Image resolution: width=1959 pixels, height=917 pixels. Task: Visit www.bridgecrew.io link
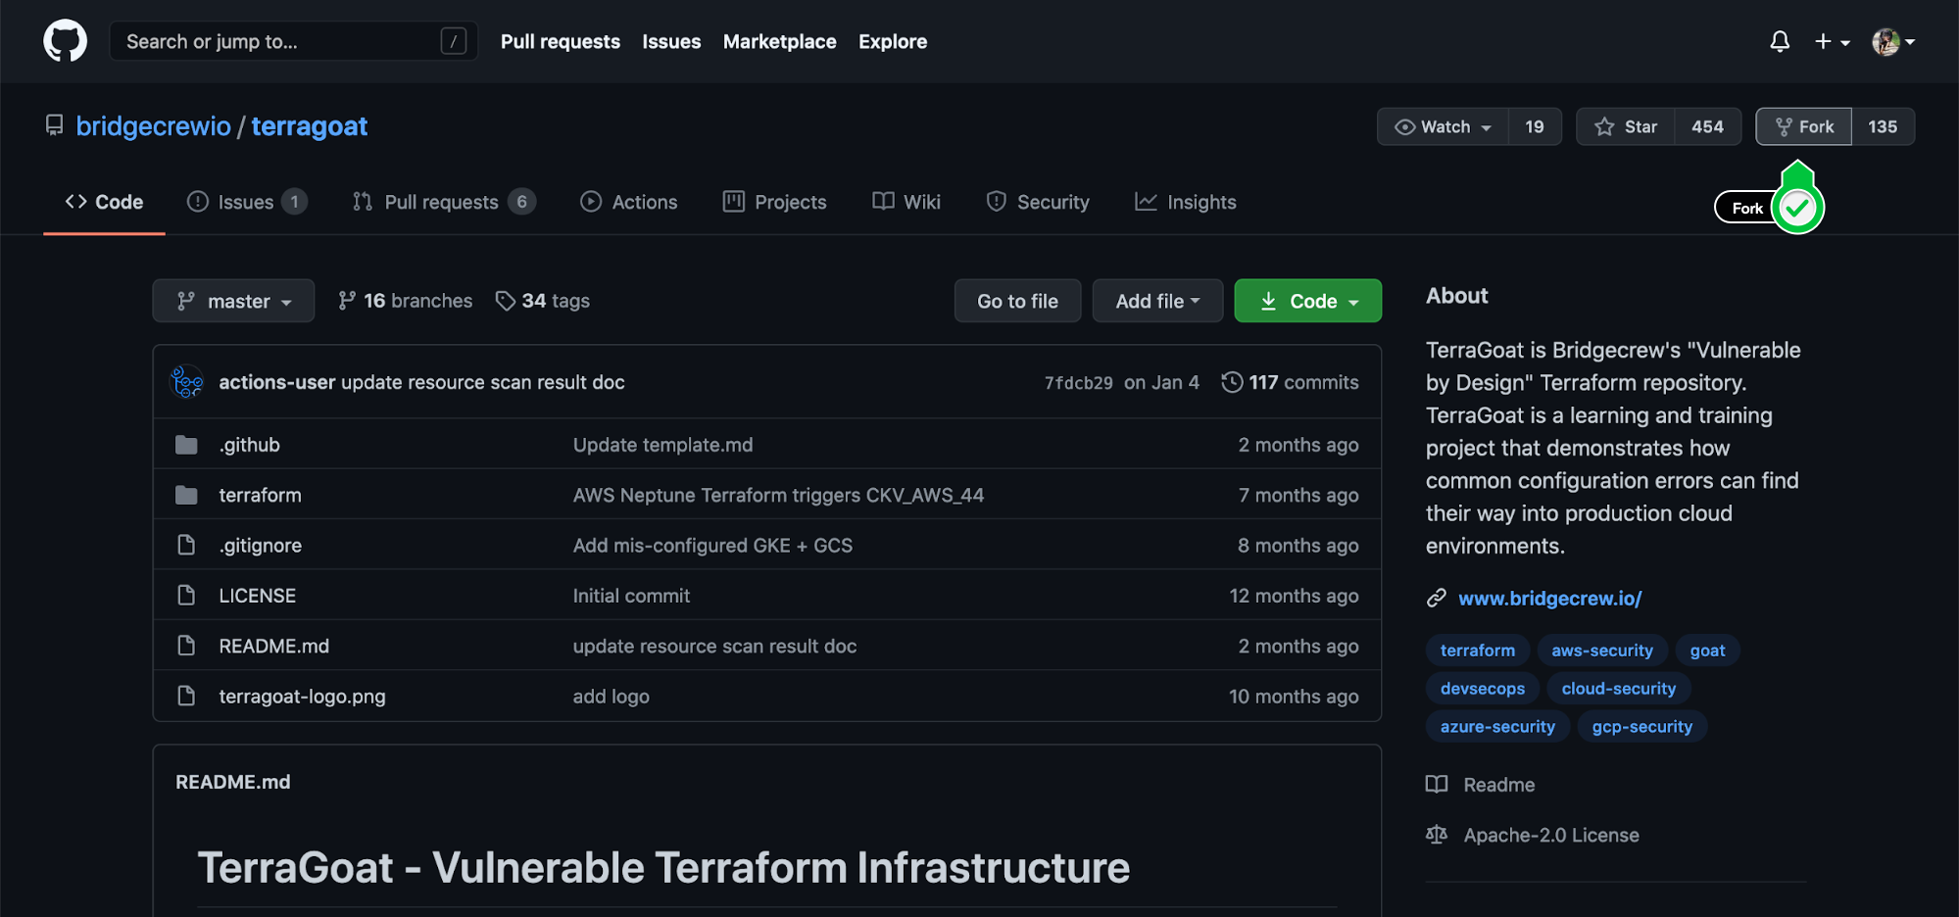click(x=1549, y=598)
